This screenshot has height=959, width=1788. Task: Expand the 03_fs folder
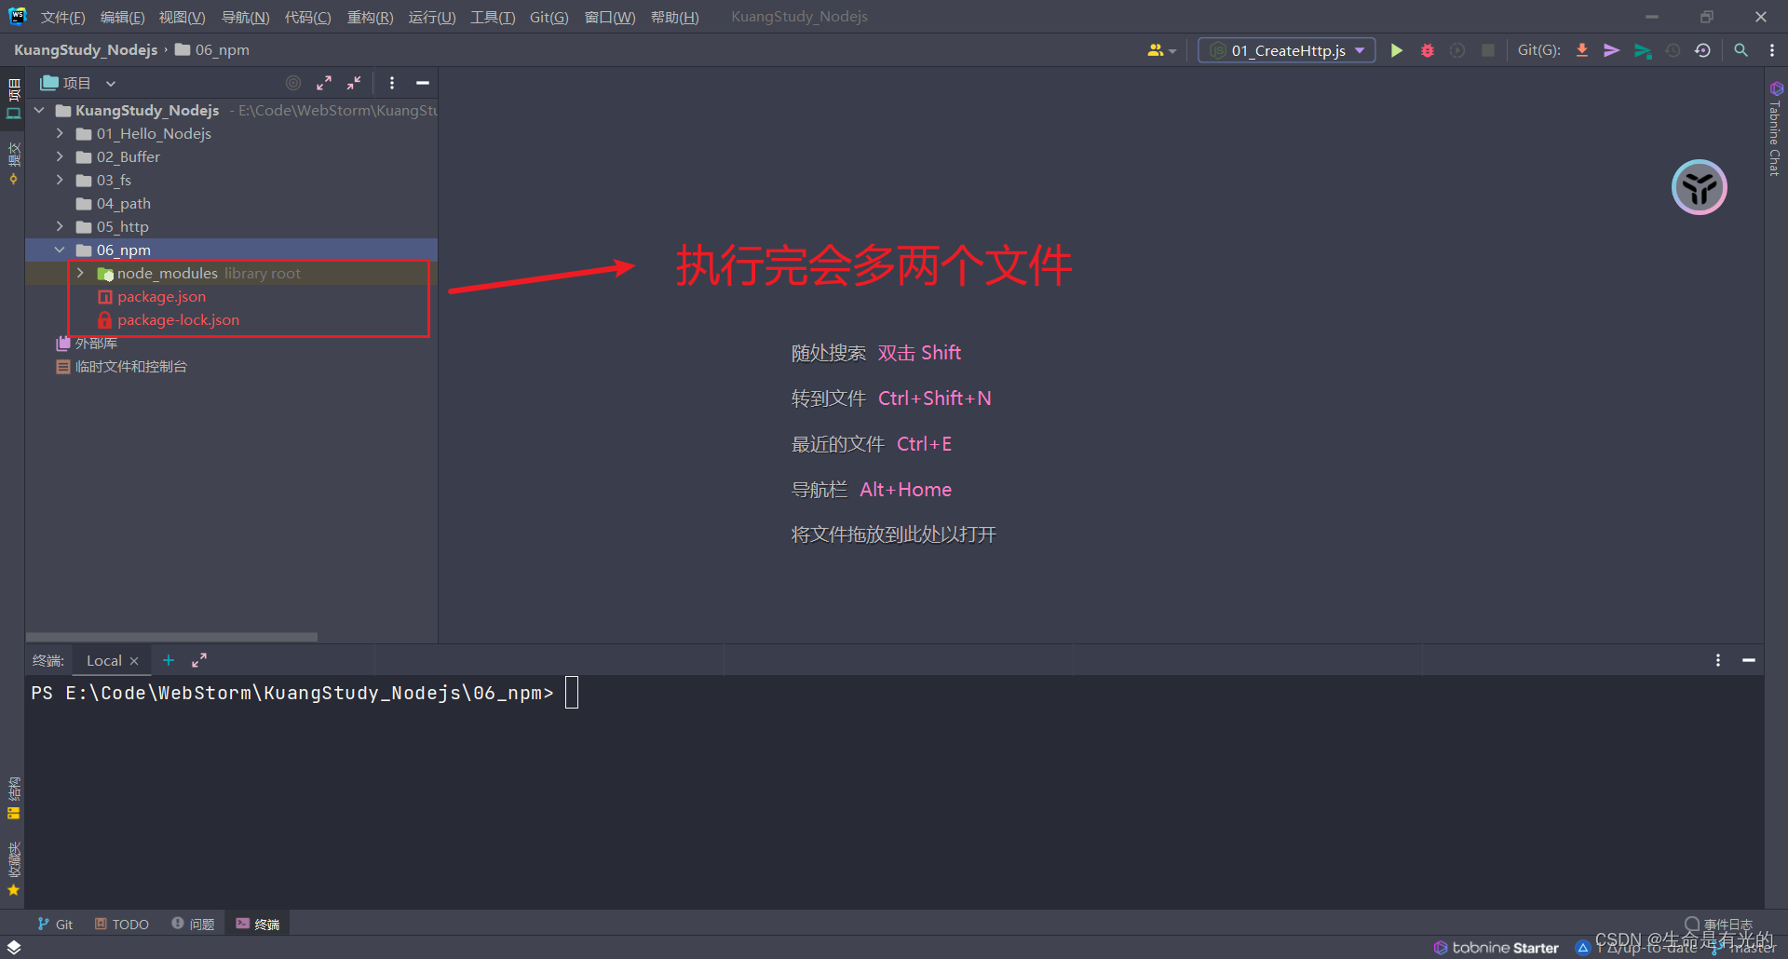point(60,180)
